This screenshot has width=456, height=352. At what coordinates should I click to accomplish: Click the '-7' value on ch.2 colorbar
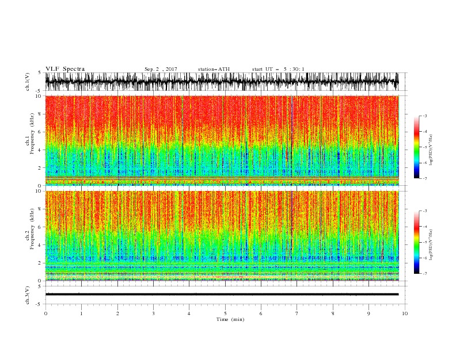pos(424,273)
